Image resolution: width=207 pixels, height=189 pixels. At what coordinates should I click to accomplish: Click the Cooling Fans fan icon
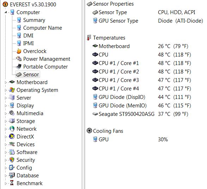coord(89,131)
